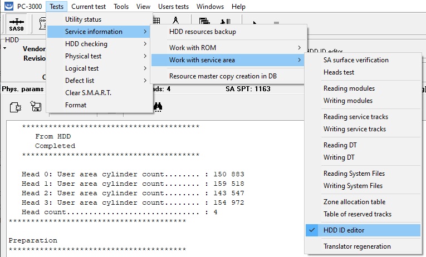Select Zone allocation table
Viewport: 426px width, 257px height.
[354, 202]
